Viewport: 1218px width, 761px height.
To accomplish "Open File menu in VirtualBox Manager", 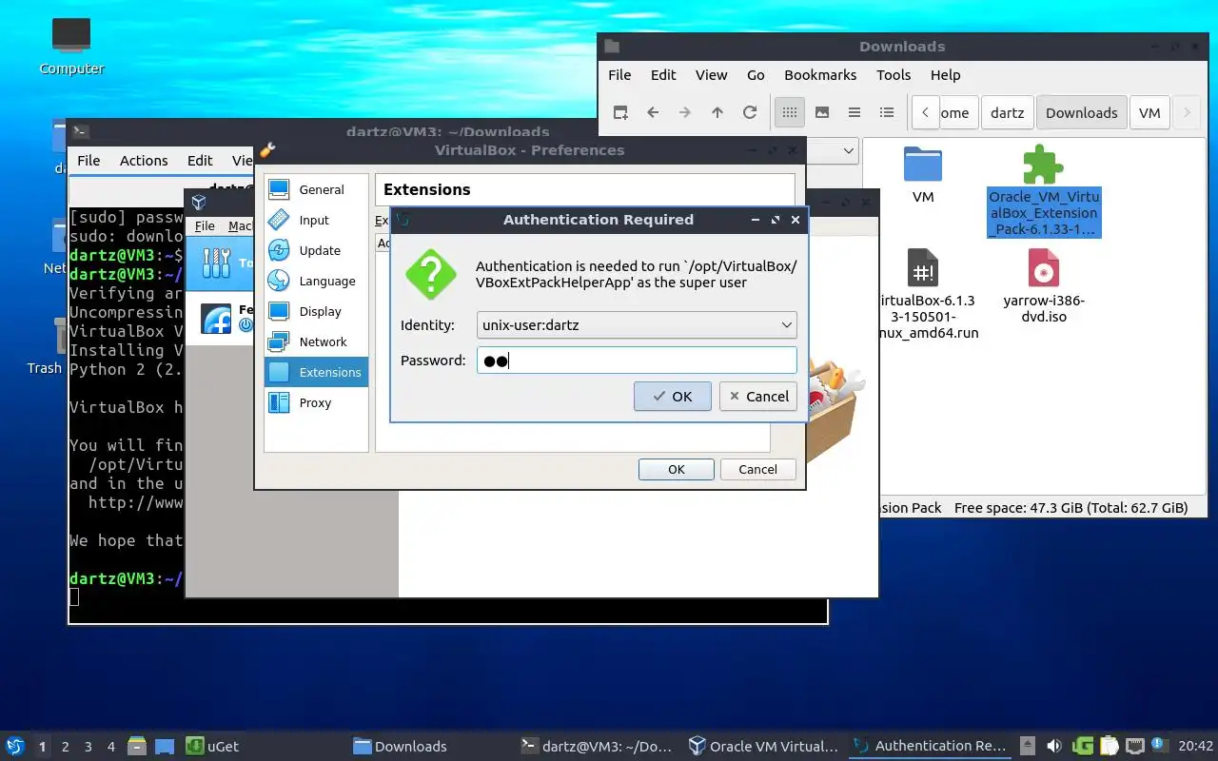I will click(205, 225).
